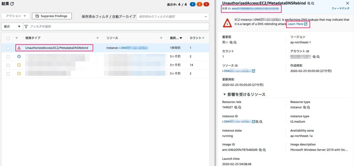The image size is (354, 166).
Task: Click the zoom-out icon next to Resource type
Action: [308, 107]
